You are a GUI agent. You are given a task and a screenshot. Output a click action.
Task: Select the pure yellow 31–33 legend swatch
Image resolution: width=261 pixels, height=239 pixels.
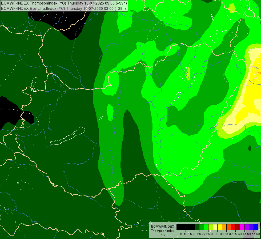[220, 227]
